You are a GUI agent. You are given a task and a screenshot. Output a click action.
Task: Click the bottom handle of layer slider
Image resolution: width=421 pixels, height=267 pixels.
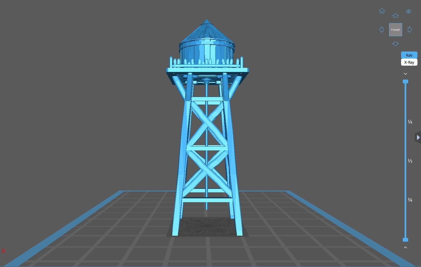405,240
